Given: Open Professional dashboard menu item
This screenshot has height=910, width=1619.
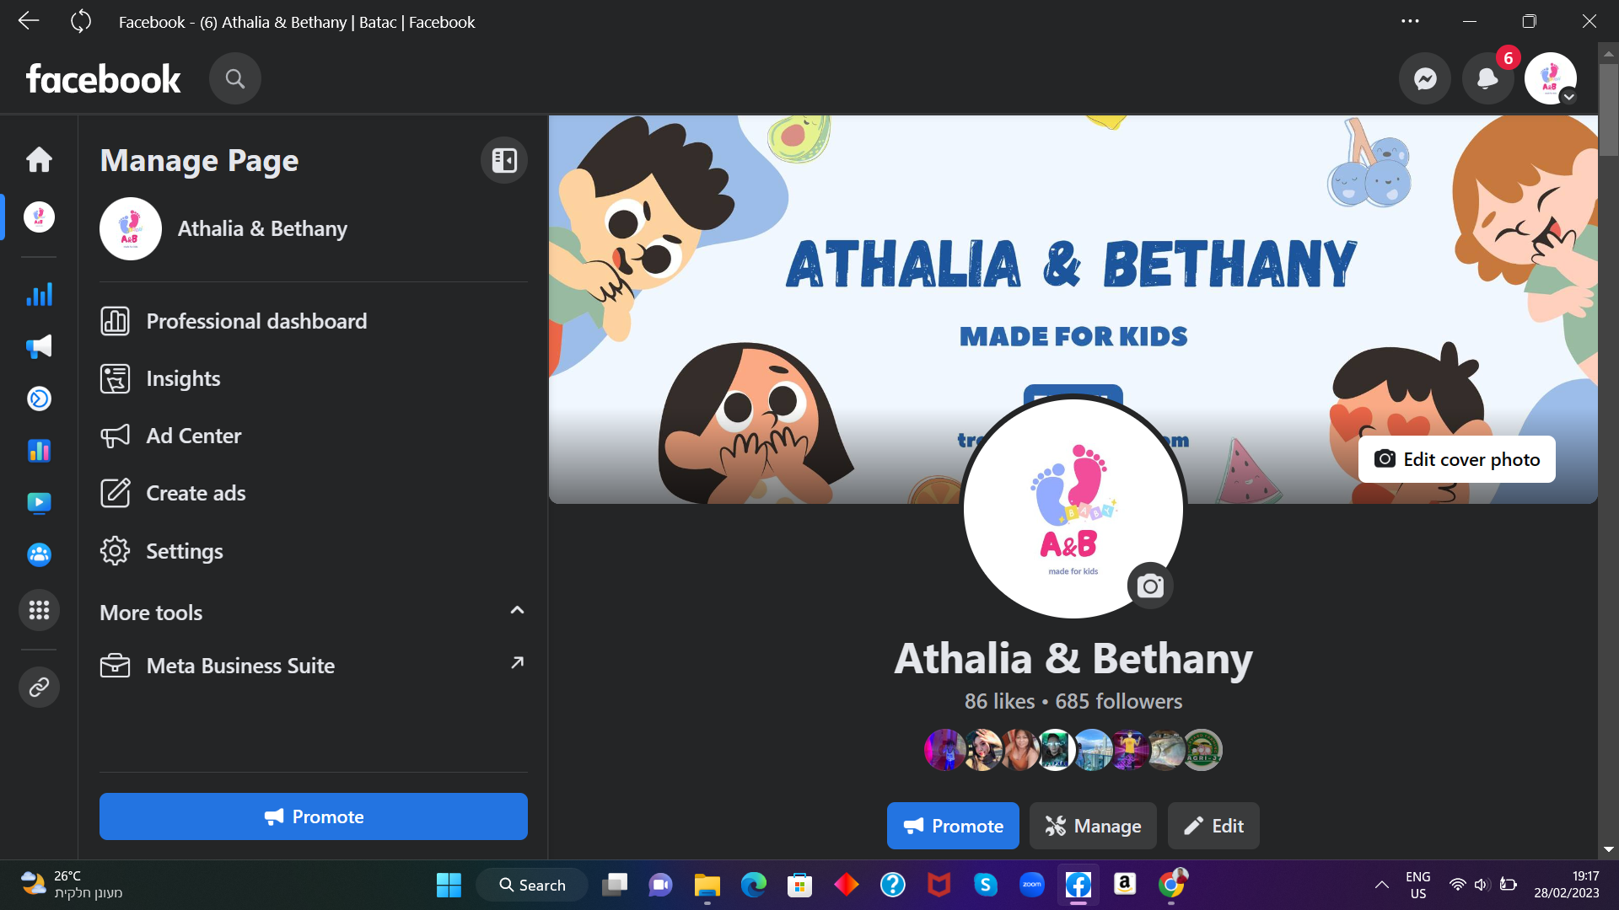Looking at the screenshot, I should point(256,321).
